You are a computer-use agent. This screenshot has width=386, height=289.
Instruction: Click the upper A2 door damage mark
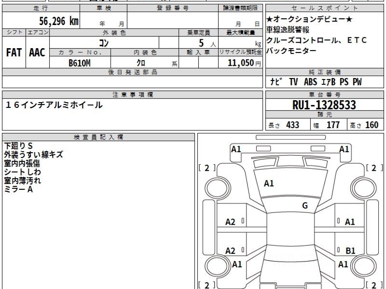click(x=230, y=222)
